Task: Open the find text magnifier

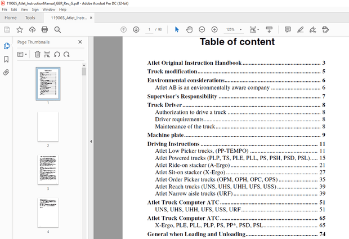Action: coord(57,29)
